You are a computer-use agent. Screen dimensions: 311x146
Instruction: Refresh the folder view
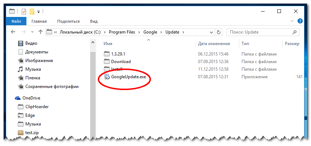(x=219, y=32)
